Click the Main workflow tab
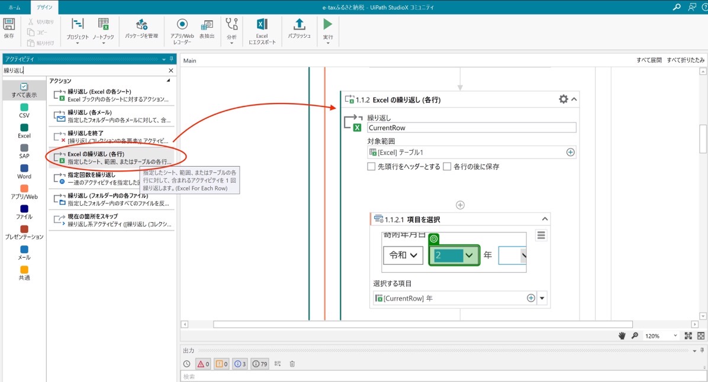This screenshot has height=382, width=708. tap(189, 60)
